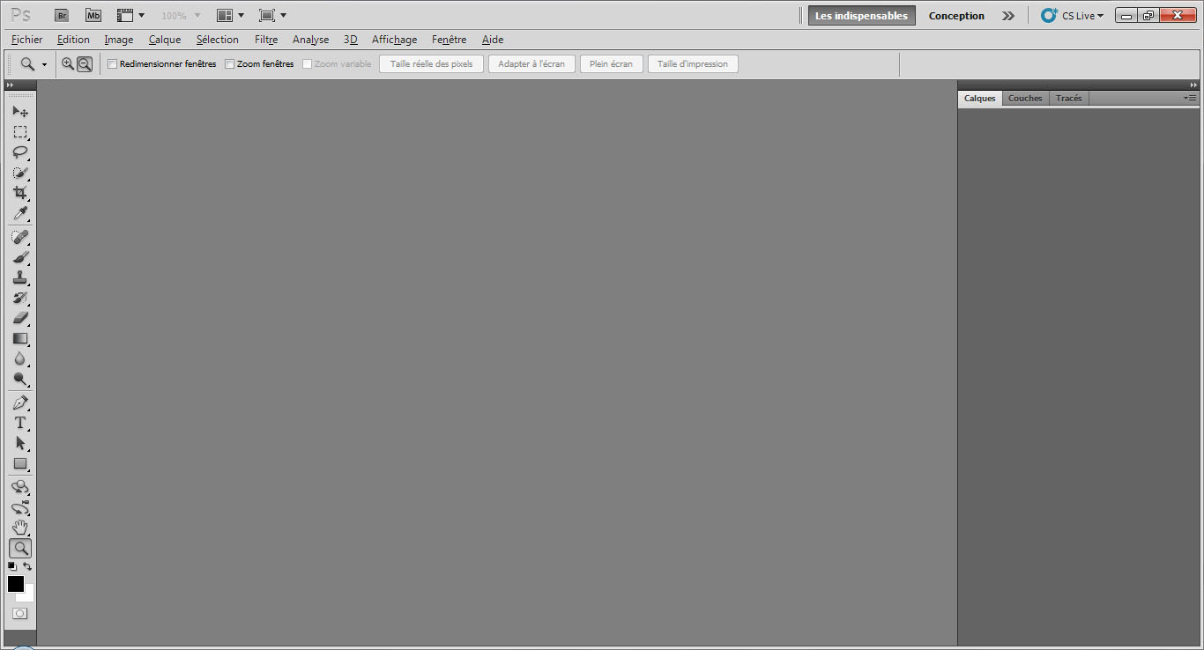Viewport: 1204px width, 650px height.
Task: Select the Crop tool
Action: click(x=19, y=193)
